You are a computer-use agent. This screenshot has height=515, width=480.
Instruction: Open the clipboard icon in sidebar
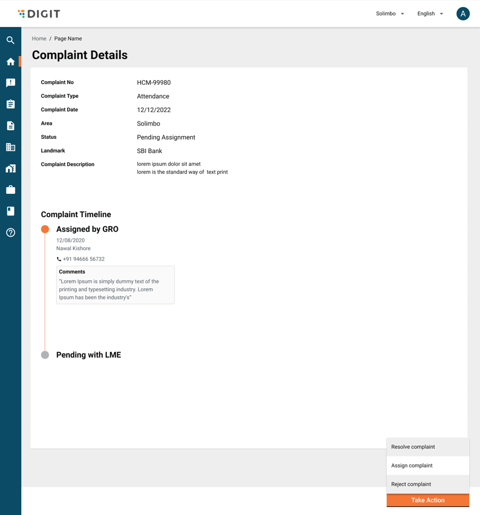(x=11, y=104)
